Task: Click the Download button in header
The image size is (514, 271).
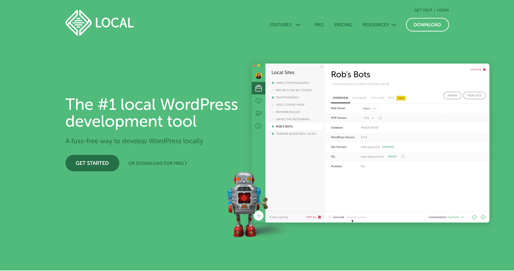Action: tap(427, 25)
